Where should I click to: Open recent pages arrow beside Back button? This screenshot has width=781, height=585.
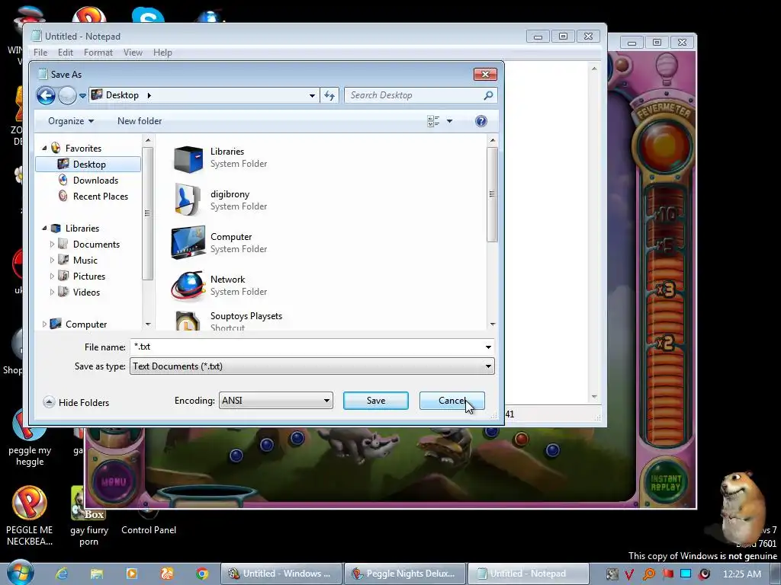82,96
